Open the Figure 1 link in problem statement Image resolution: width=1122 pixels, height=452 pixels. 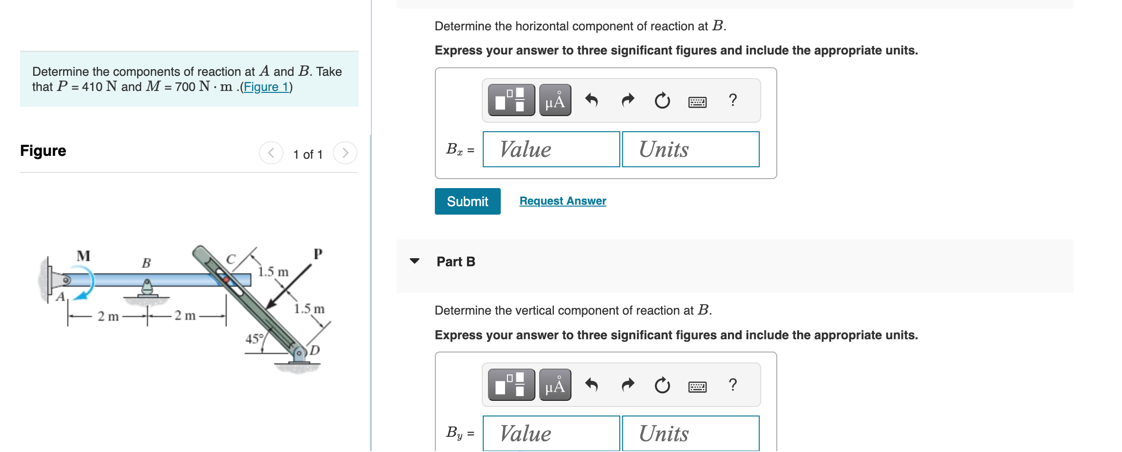(266, 87)
